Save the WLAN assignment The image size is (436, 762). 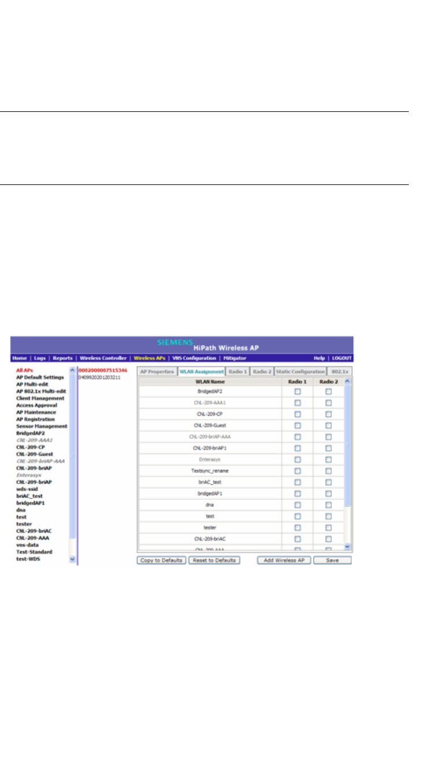[x=332, y=560]
